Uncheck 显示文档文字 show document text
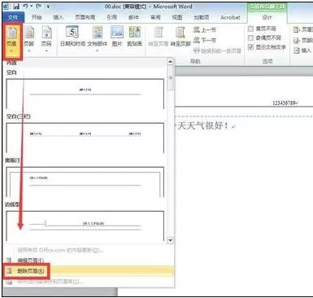Screen dimensions: 313x298 click(x=251, y=47)
